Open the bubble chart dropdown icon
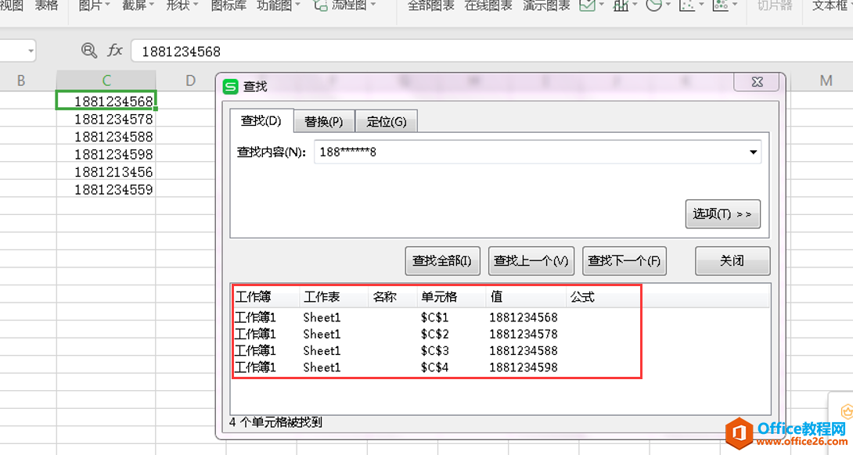 (724, 6)
